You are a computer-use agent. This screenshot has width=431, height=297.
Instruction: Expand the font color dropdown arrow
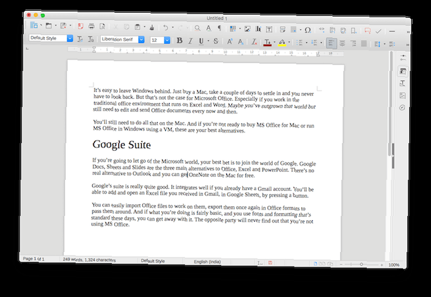pos(275,42)
